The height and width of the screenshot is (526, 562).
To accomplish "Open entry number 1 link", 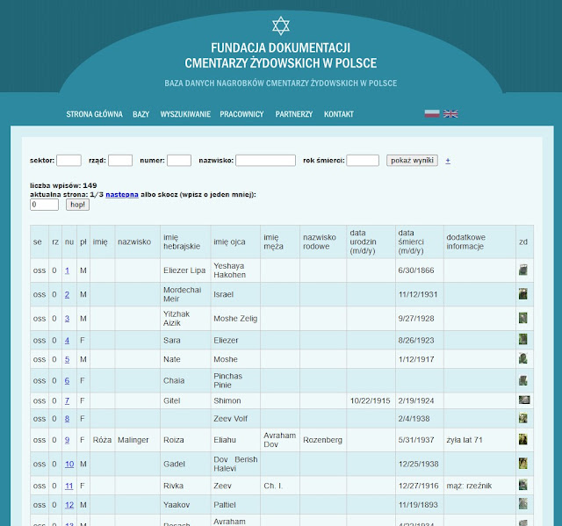I will point(67,270).
